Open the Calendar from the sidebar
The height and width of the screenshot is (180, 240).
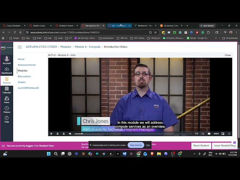(x=7, y=90)
